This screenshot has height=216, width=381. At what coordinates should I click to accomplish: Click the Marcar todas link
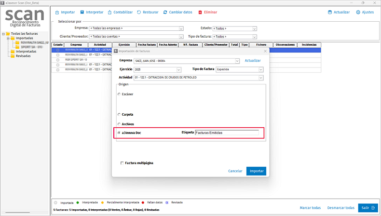[x=310, y=208]
